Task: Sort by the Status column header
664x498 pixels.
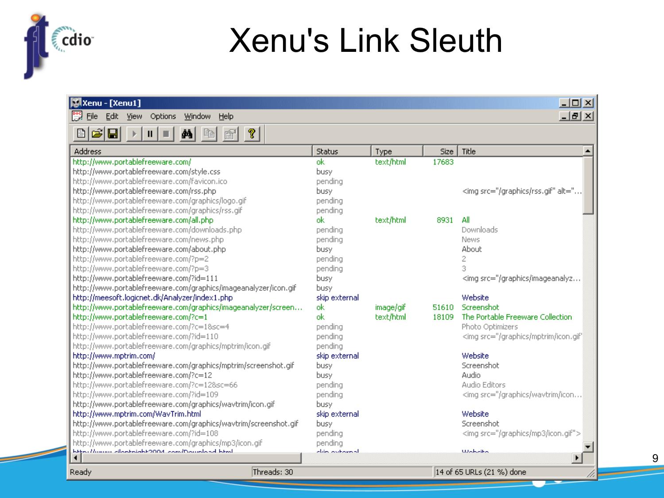Action: click(342, 151)
